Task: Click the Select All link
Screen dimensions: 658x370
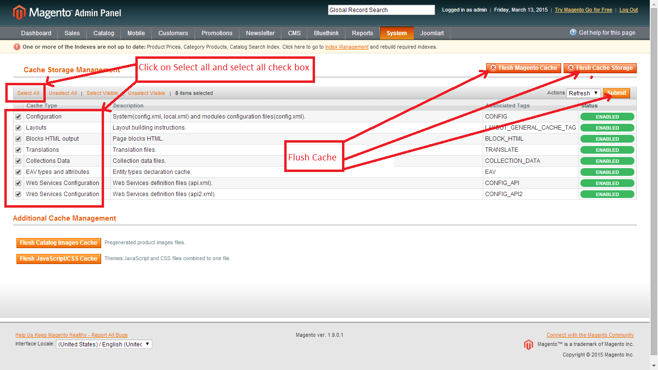Action: pos(28,93)
